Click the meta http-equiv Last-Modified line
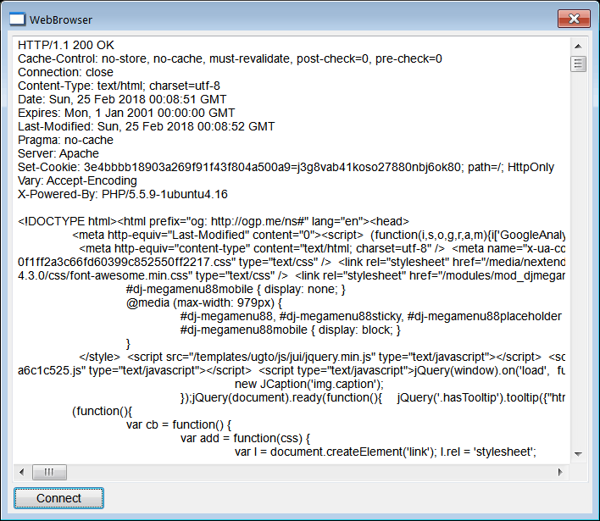The width and height of the screenshot is (600, 521). tap(319, 235)
